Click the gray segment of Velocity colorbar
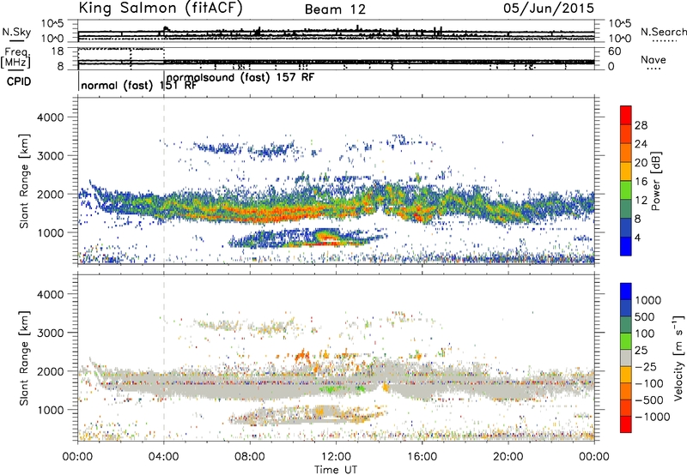 click(626, 358)
